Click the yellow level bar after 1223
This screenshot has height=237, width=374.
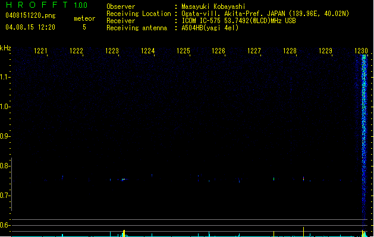click(124, 233)
